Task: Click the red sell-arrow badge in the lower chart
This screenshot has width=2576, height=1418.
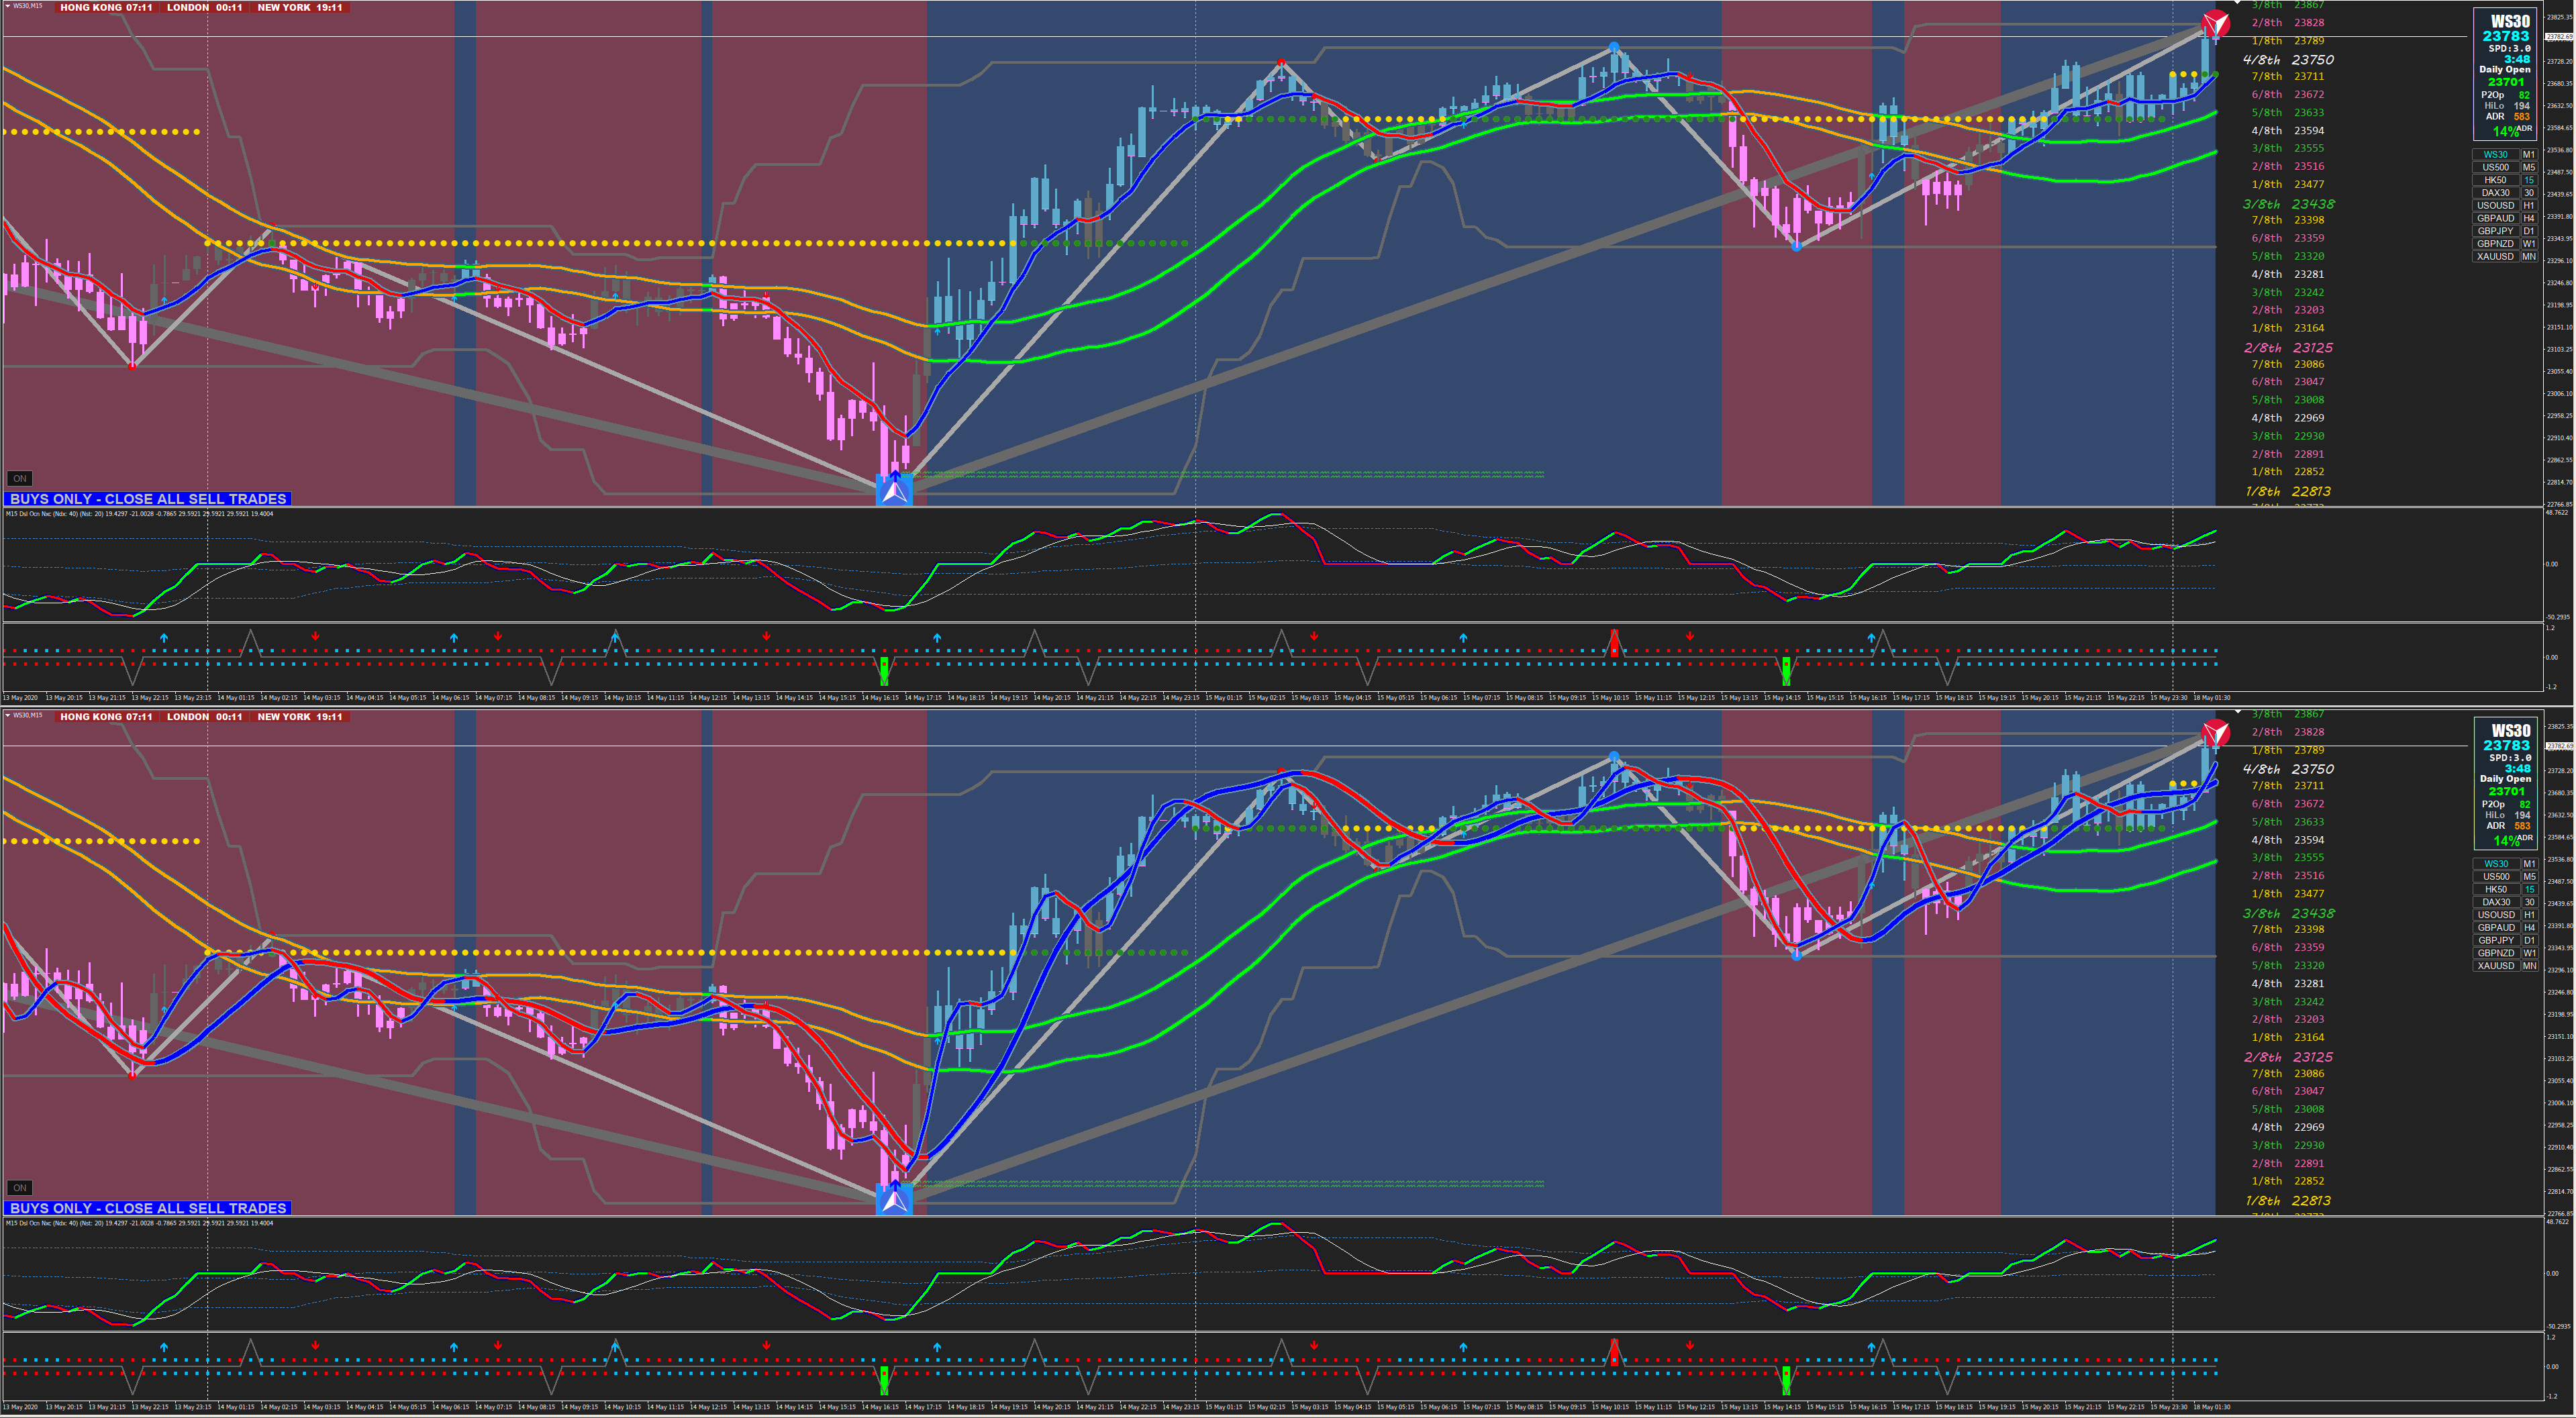Action: 2215,732
